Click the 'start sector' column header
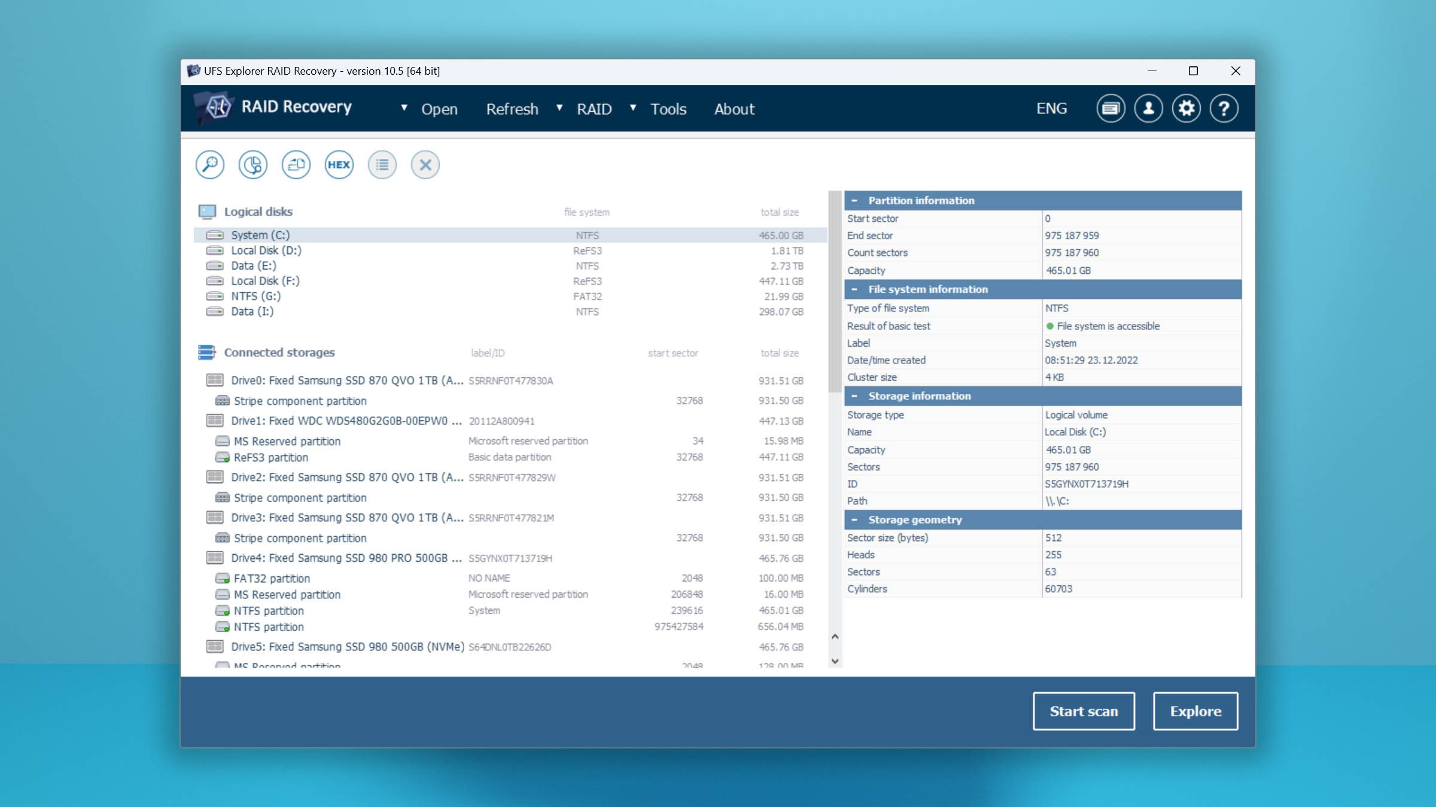Image resolution: width=1436 pixels, height=807 pixels. [x=673, y=353]
